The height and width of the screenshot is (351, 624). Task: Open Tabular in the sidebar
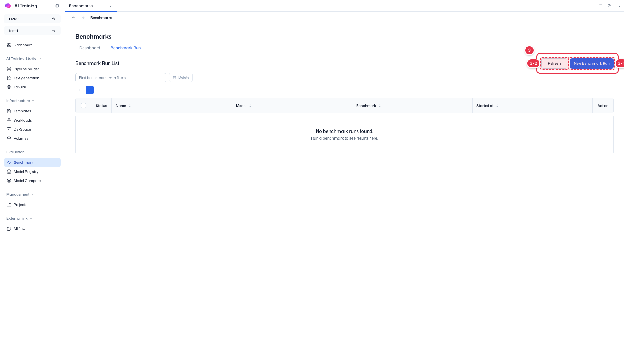tap(32, 87)
